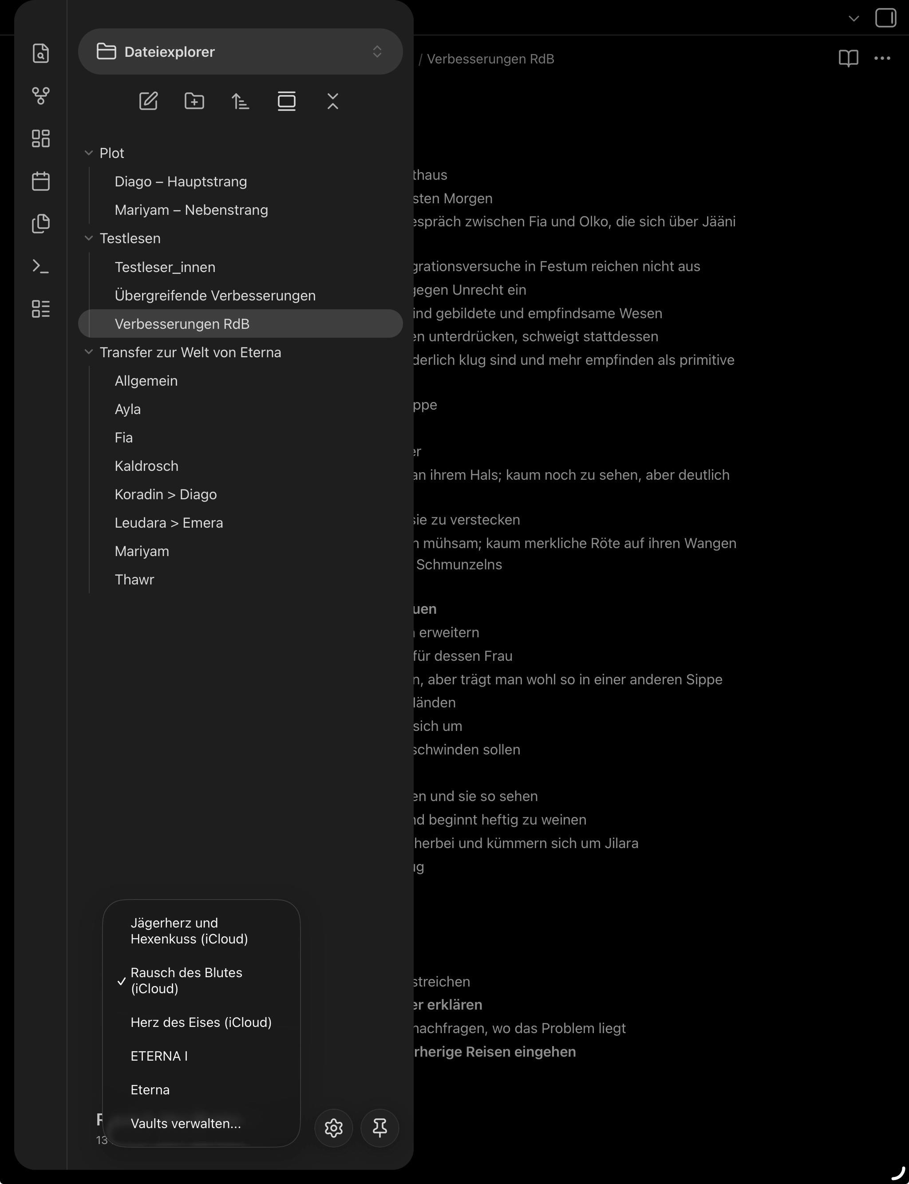Collapse the Testlesen folder
The image size is (909, 1184).
pyautogui.click(x=89, y=238)
